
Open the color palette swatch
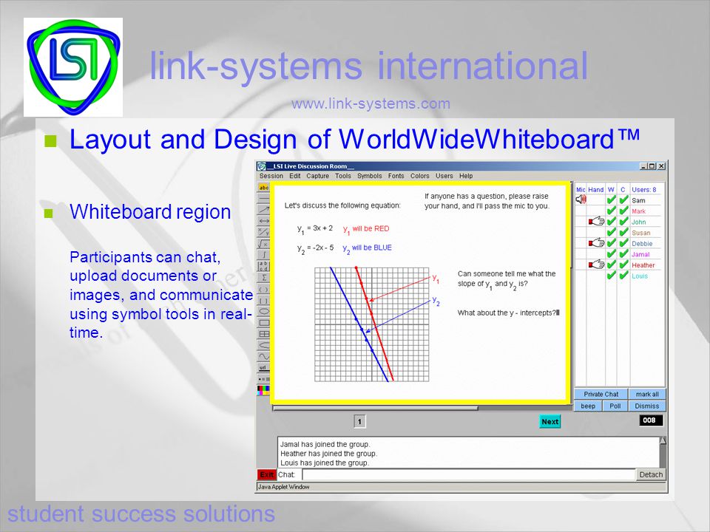coord(263,390)
